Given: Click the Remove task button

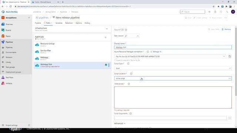Looking at the screenshot, I should pyautogui.click(x=226, y=29).
